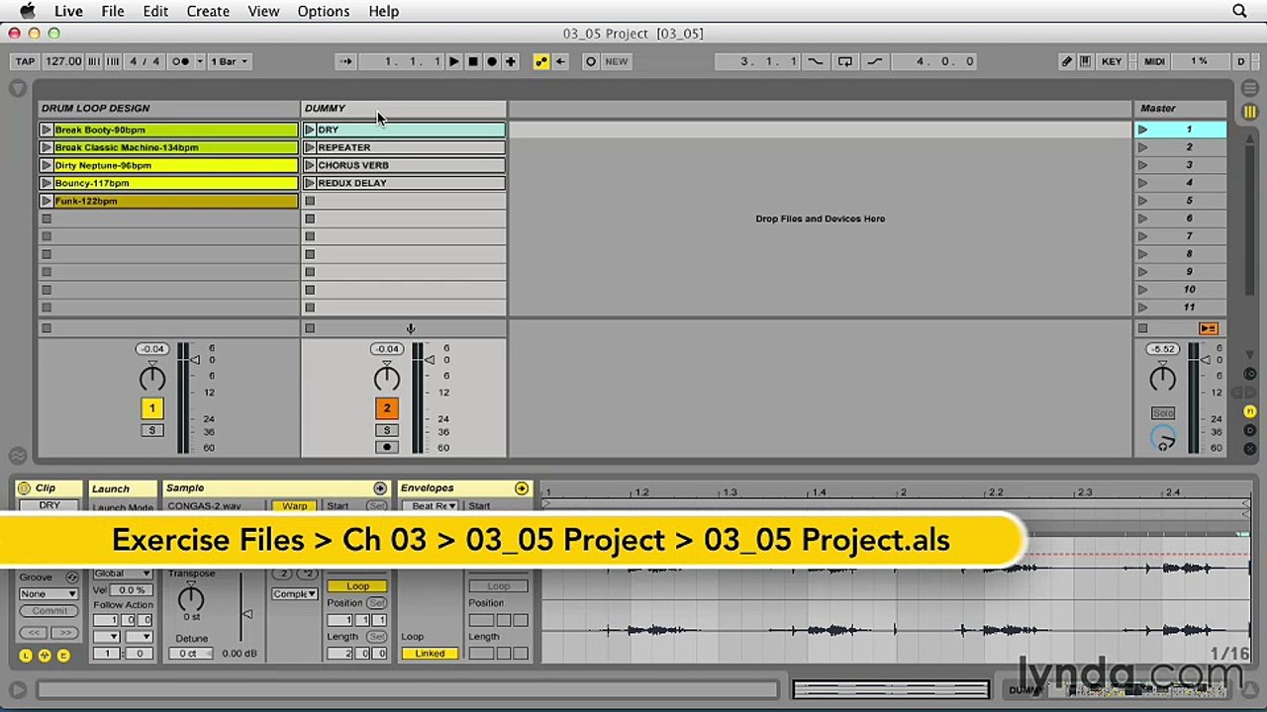Click the NEW scene button

pos(617,61)
